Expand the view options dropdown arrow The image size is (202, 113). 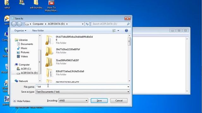[118, 31]
